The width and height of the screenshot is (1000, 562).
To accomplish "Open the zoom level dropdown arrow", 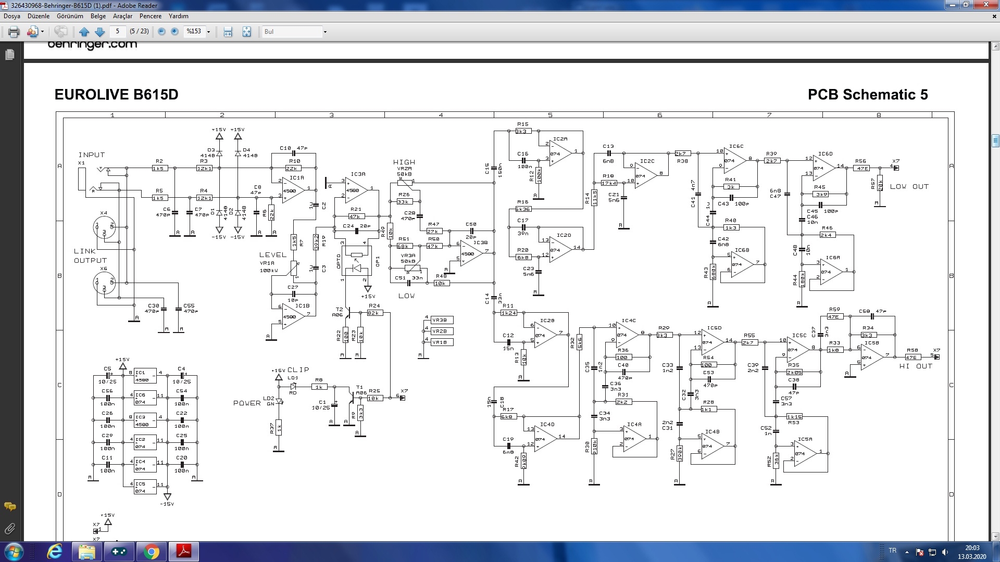I will point(209,32).
